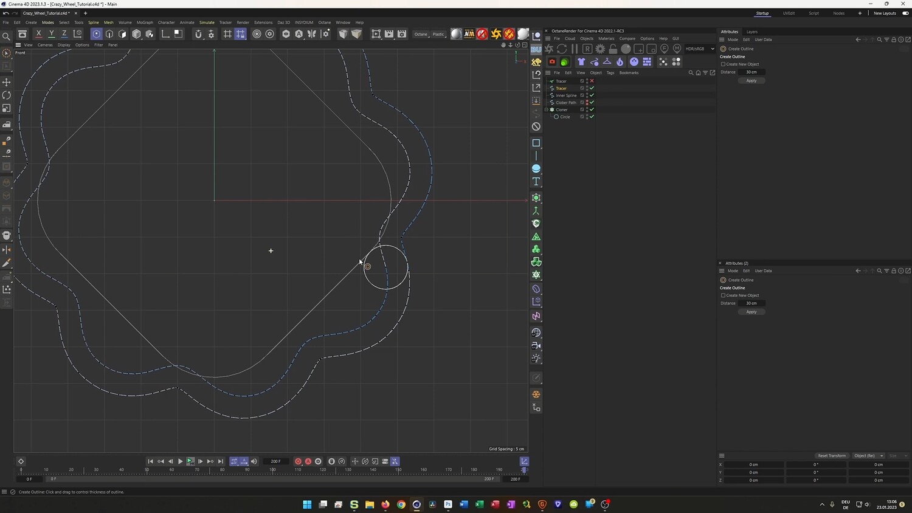Toggle the red X on first Tracer
Viewport: 912px width, 513px height.
pyautogui.click(x=592, y=81)
